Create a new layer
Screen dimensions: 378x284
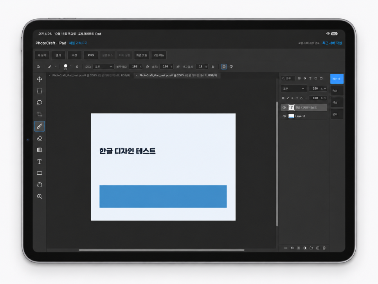[x=318, y=248]
